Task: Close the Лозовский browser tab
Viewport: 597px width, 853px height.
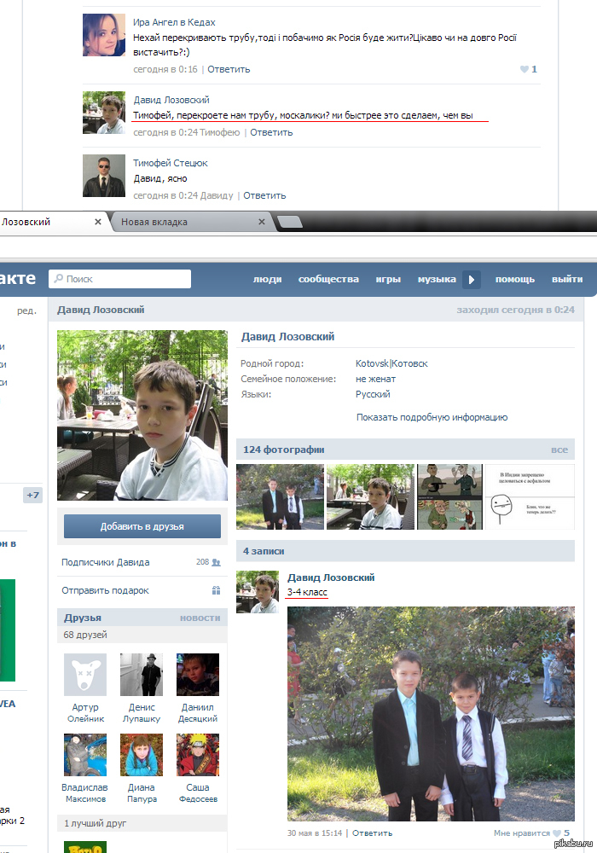Action: point(98,222)
